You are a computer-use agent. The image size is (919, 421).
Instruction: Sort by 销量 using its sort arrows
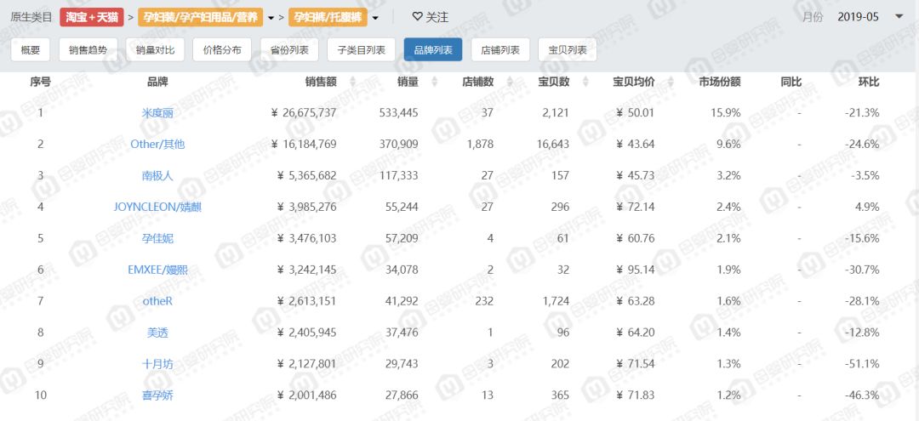[x=434, y=82]
